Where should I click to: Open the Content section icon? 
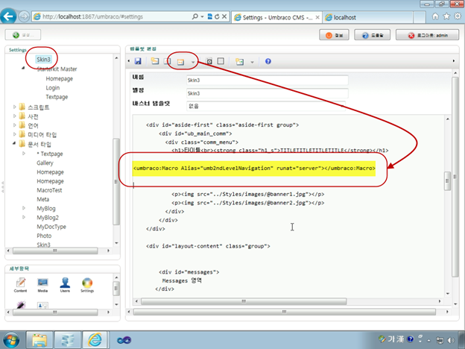click(x=20, y=285)
